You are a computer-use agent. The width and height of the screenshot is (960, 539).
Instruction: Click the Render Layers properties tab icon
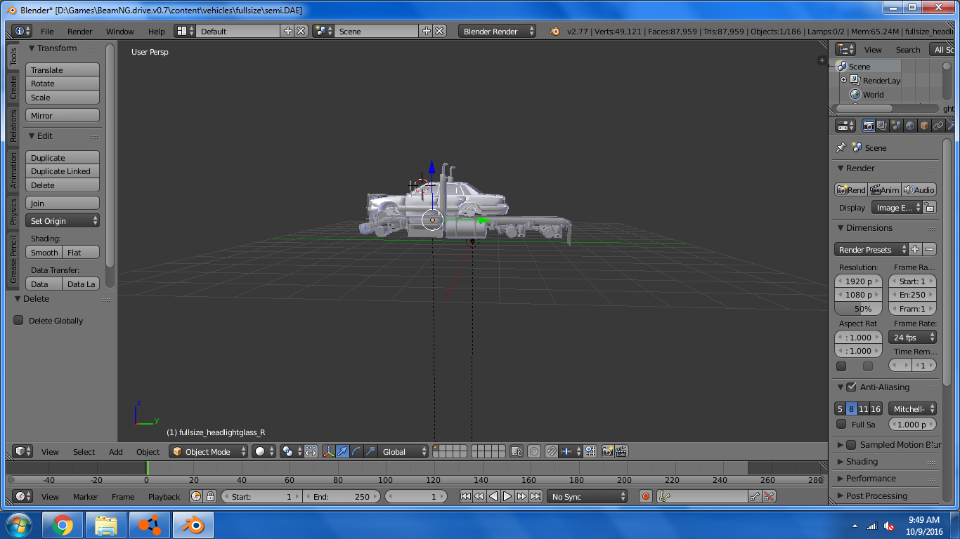(882, 126)
